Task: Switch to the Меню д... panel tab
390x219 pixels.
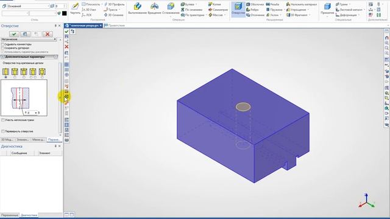Action: point(38,140)
